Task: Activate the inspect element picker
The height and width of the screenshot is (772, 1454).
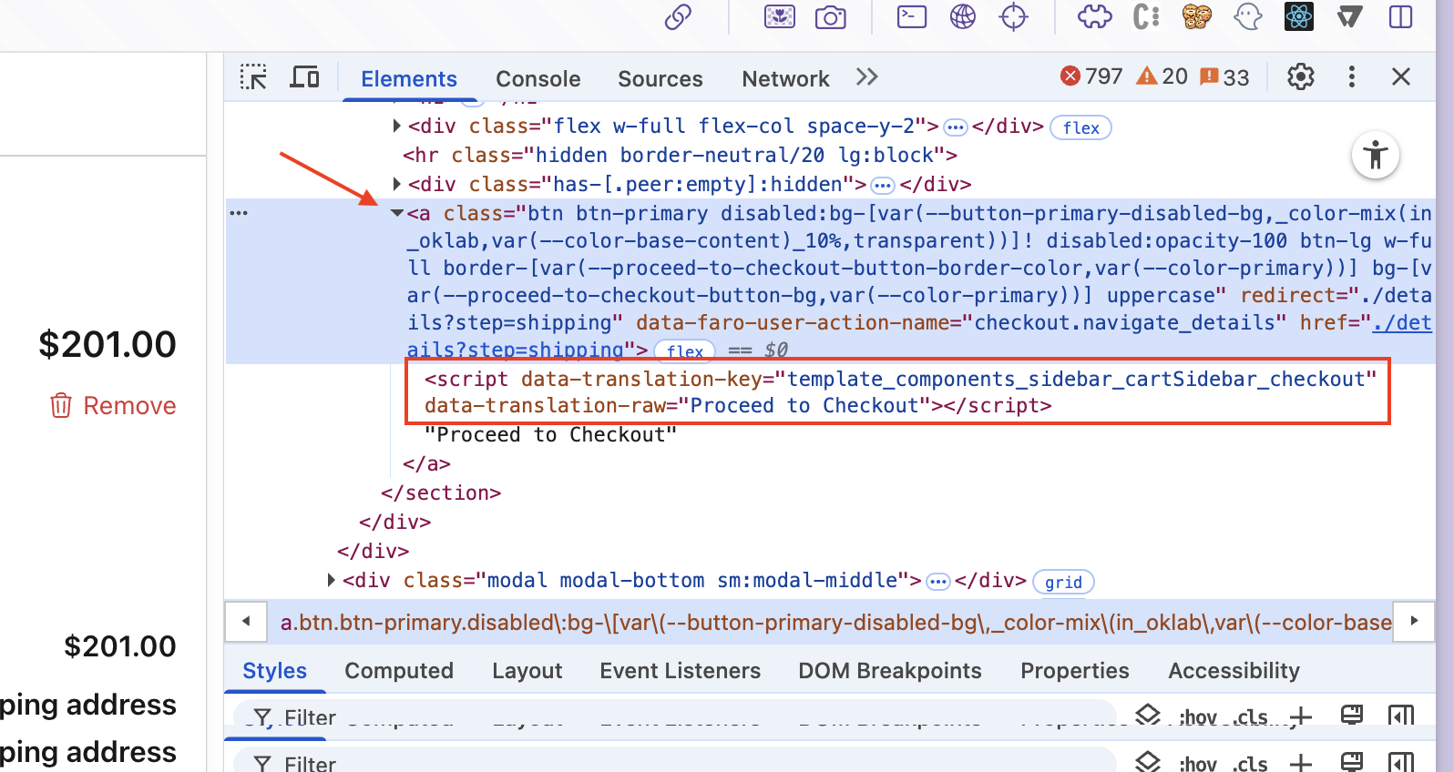Action: [253, 77]
